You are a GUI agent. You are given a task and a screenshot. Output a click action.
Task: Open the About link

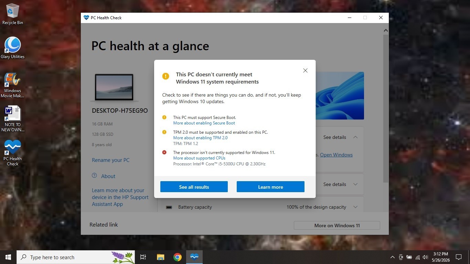[x=108, y=176]
